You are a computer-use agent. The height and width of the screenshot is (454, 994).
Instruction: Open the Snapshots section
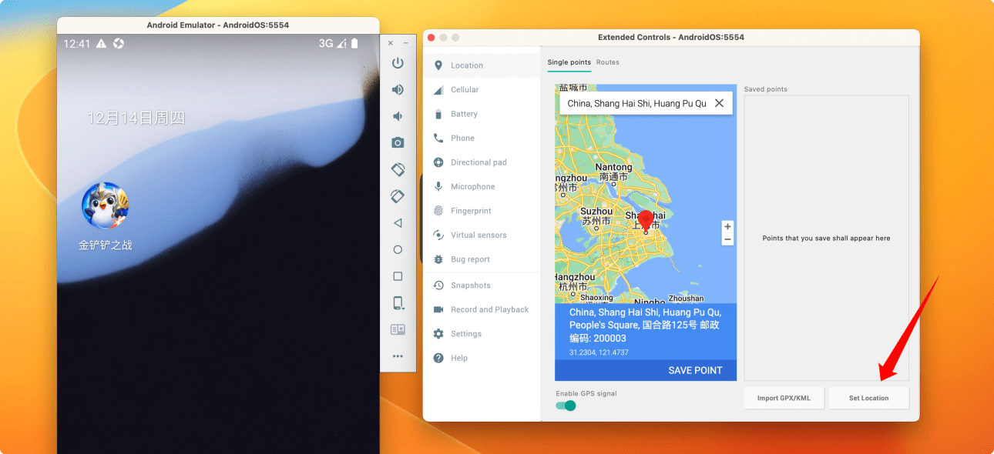click(x=470, y=285)
